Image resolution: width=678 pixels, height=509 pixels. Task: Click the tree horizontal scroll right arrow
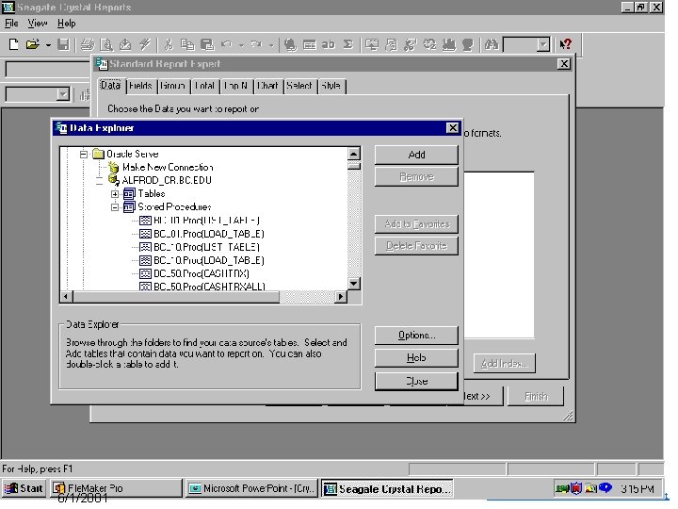coord(341,297)
